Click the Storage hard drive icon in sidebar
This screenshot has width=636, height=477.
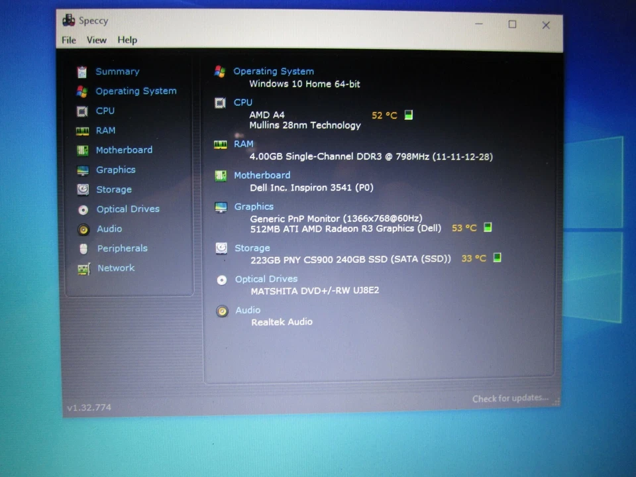[83, 190]
